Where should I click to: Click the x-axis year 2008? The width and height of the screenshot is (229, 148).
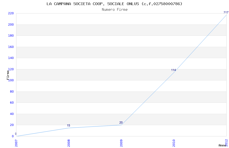pos(69,143)
